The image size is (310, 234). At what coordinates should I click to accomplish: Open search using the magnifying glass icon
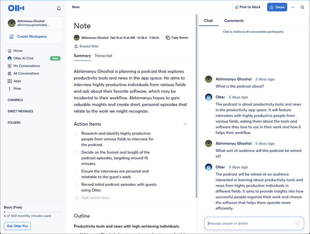[302, 7]
